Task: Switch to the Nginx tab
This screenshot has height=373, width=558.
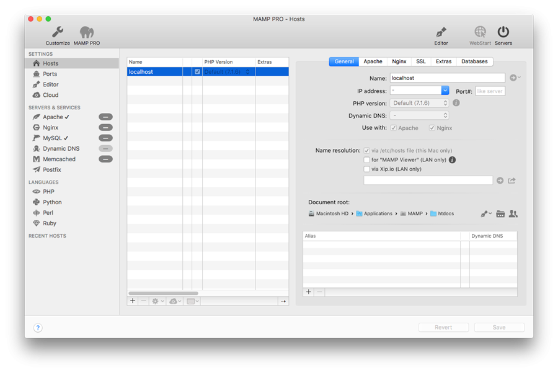Action: [x=399, y=61]
